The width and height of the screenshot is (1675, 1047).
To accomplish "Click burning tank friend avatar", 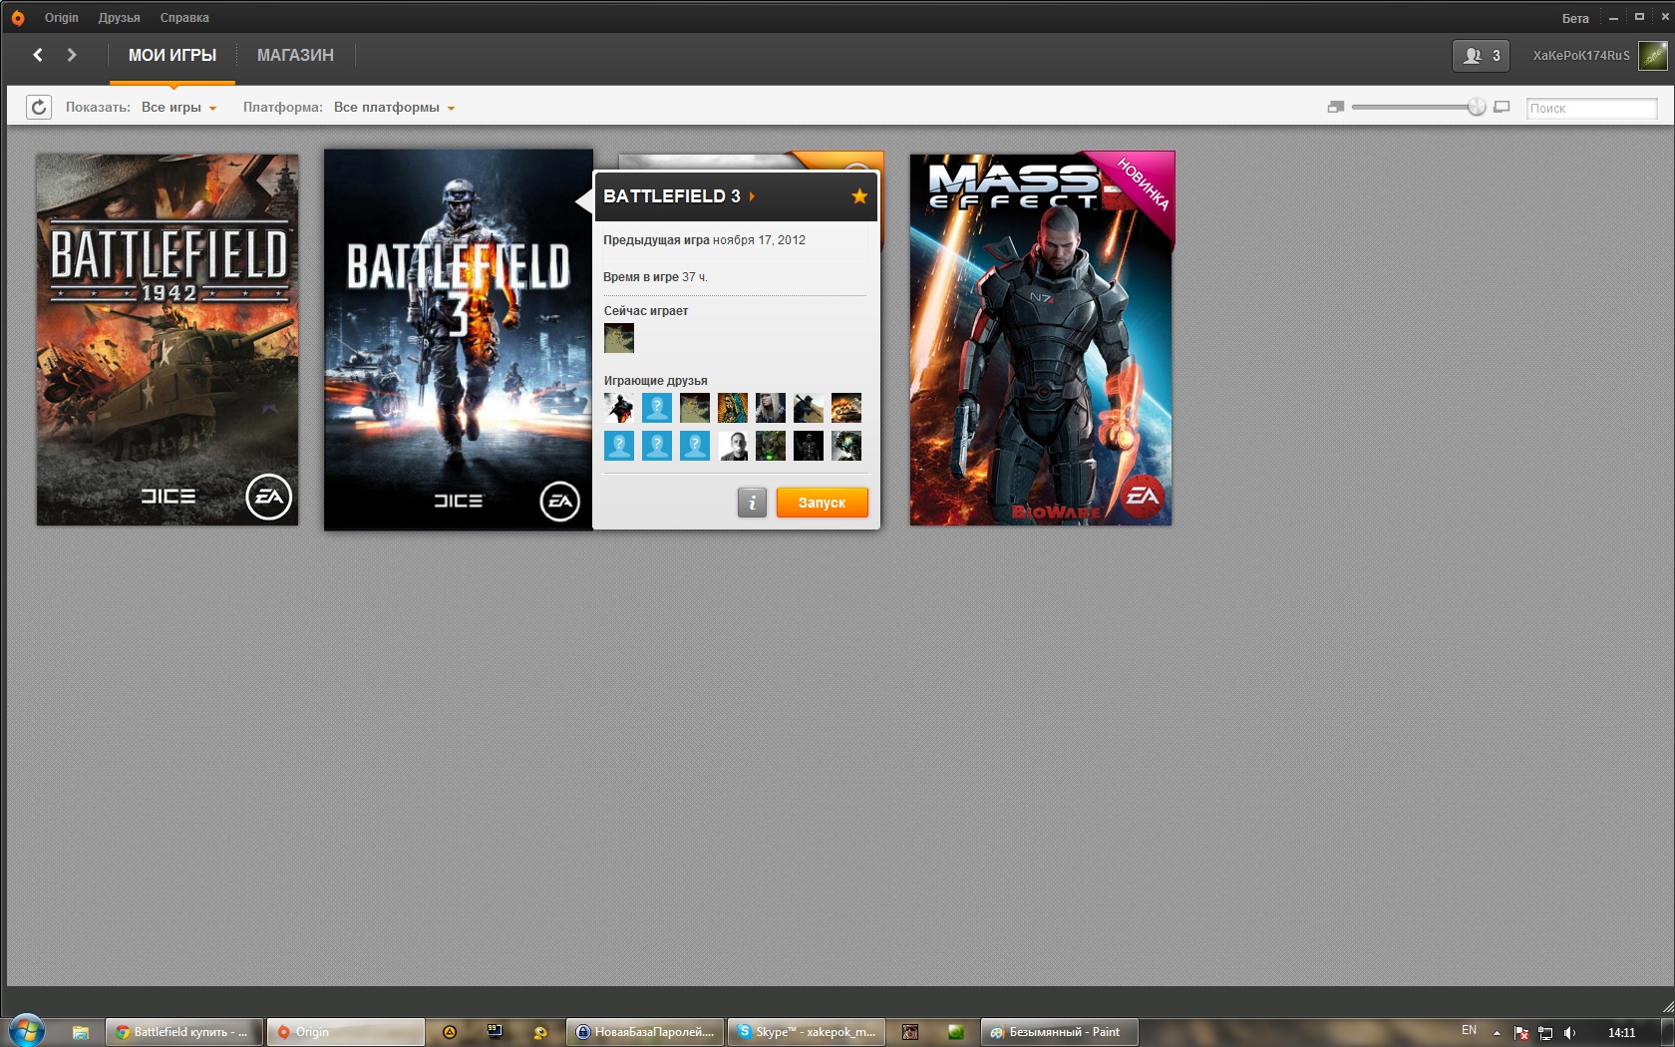I will (846, 408).
